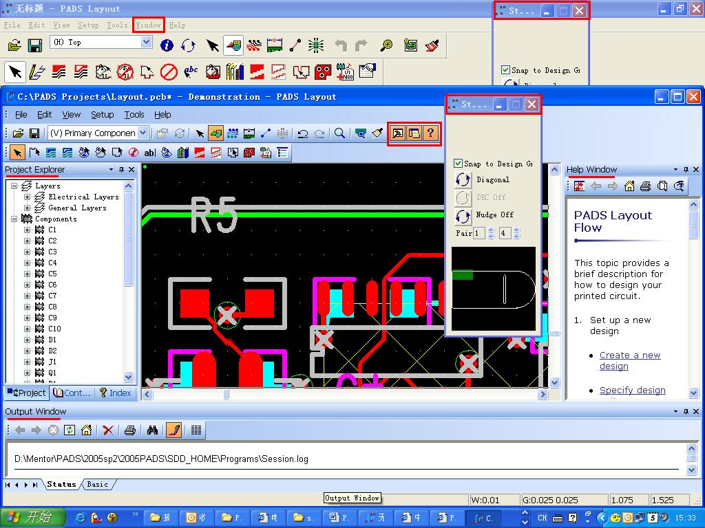Click the Home icon in Help Window toolbar
Image resolution: width=705 pixels, height=528 pixels.
point(629,186)
